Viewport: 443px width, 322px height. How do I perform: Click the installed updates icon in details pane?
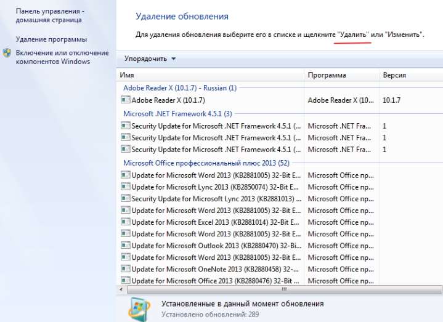(x=139, y=308)
